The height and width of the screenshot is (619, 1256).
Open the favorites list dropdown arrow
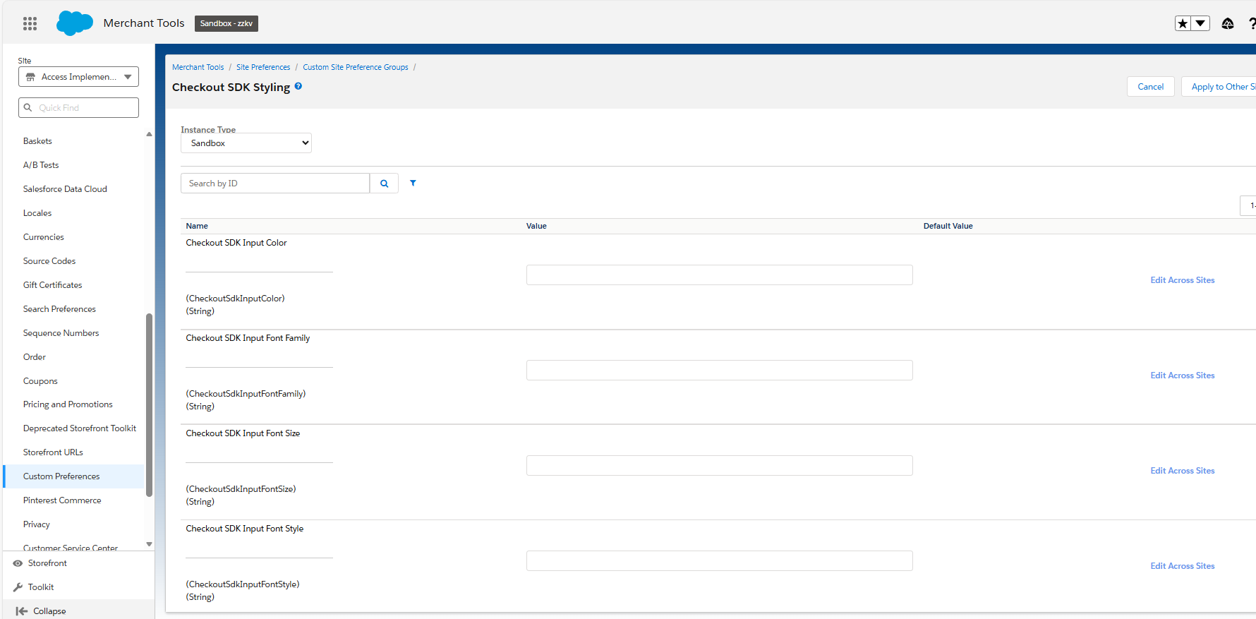click(1200, 23)
